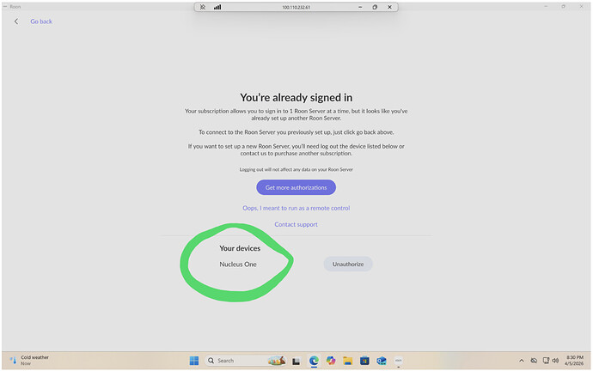Check the connection signal strength icon
Screen dimensions: 593x371
(x=217, y=7)
